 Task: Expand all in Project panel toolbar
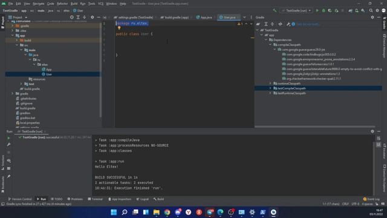coord(78,18)
